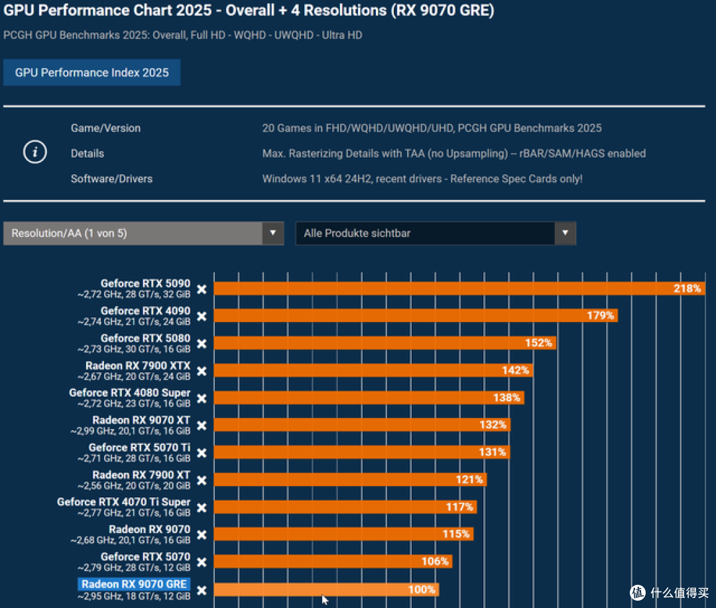Click the Radeon RX 7900 XTX label
The image size is (716, 608).
tap(138, 366)
